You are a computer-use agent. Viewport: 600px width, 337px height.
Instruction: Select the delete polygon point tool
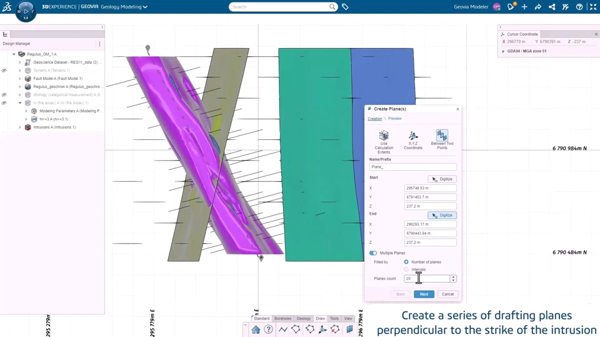(335, 329)
